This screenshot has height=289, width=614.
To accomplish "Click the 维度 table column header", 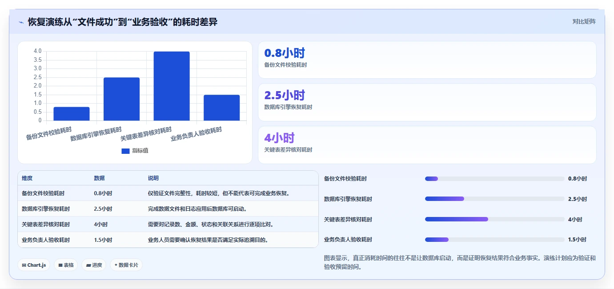I will point(27,178).
